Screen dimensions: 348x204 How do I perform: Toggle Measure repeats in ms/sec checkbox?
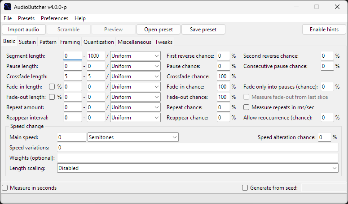point(246,107)
